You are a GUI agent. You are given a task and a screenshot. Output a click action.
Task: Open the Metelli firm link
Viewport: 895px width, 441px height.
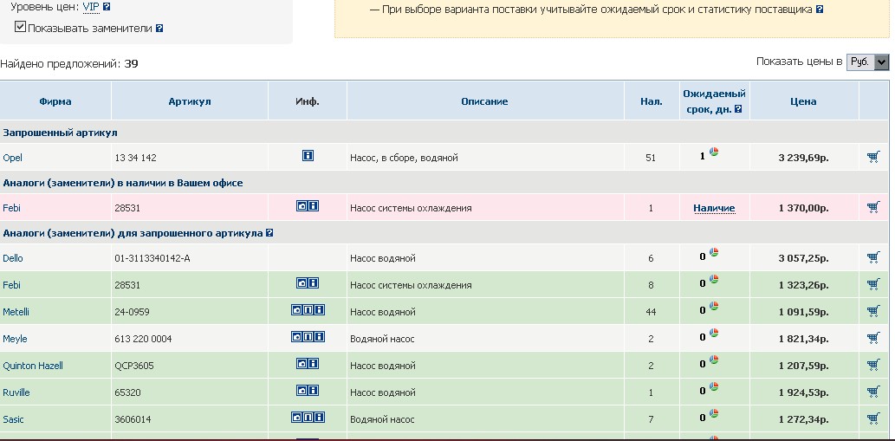pyautogui.click(x=16, y=312)
